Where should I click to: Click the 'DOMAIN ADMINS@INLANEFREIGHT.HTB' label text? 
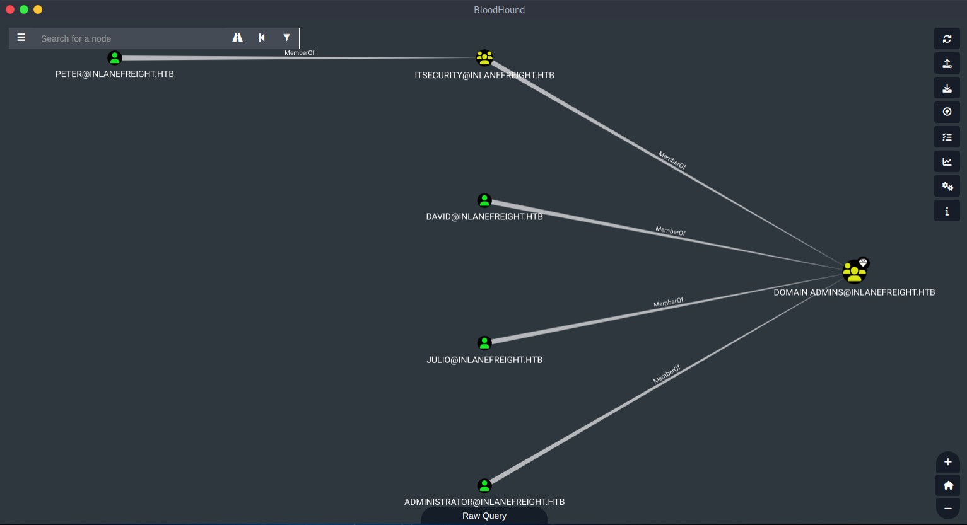tap(855, 292)
